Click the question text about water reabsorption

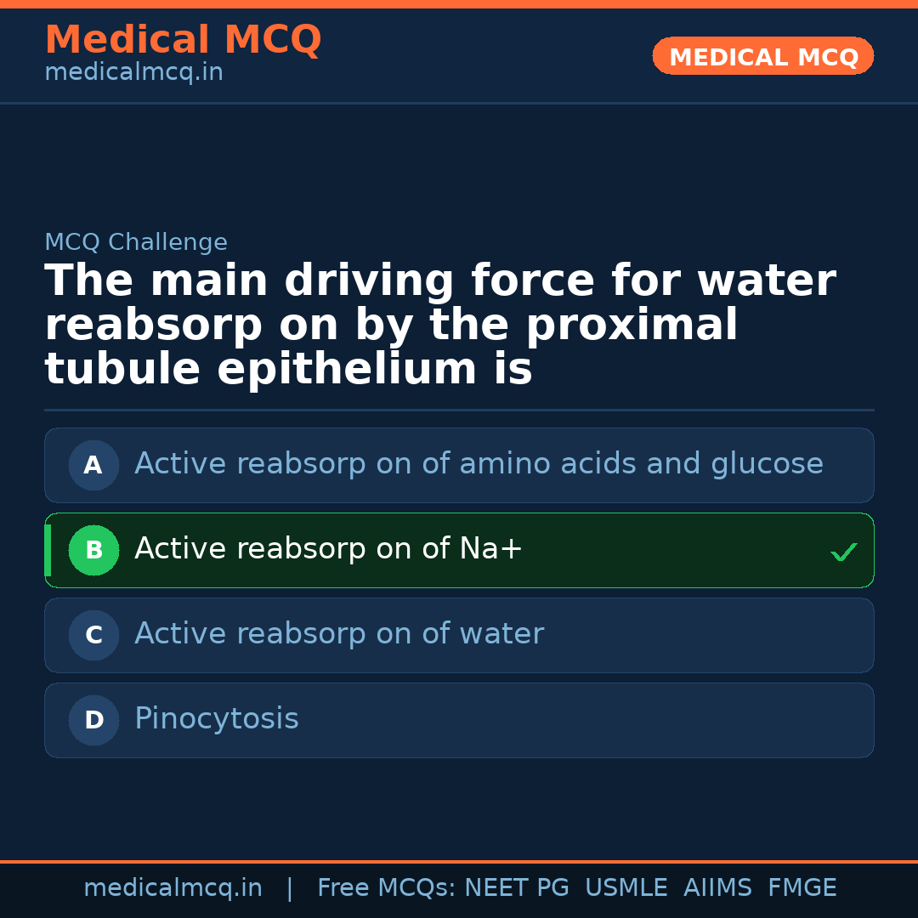pos(439,326)
